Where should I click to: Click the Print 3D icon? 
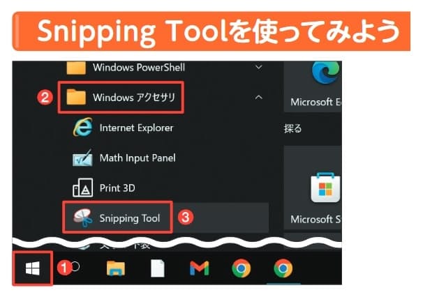pos(83,188)
